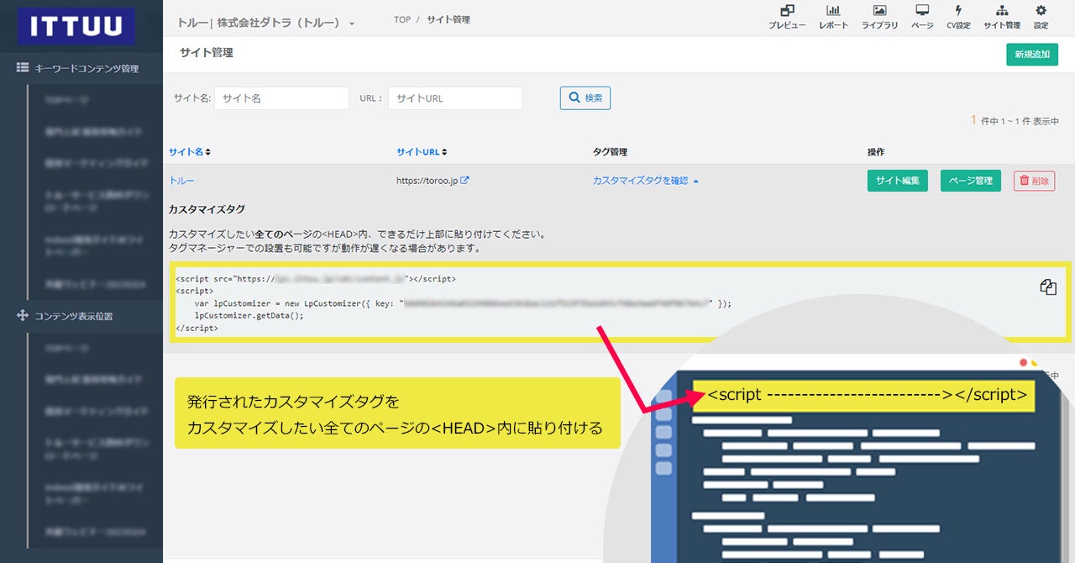Open the company selector dropdown トルー

[266, 24]
